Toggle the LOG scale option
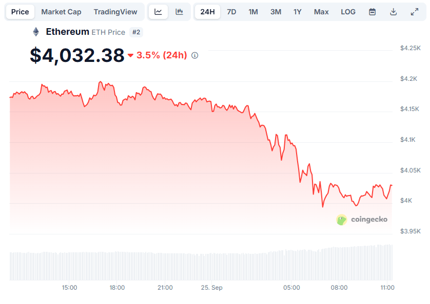 pos(348,12)
